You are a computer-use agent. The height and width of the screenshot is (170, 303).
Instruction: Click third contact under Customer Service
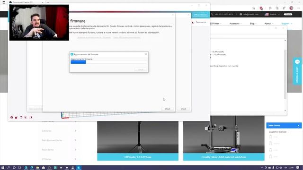(x=274, y=150)
